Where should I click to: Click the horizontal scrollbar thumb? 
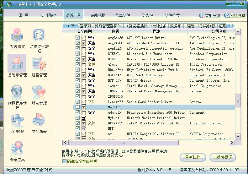(x=124, y=143)
